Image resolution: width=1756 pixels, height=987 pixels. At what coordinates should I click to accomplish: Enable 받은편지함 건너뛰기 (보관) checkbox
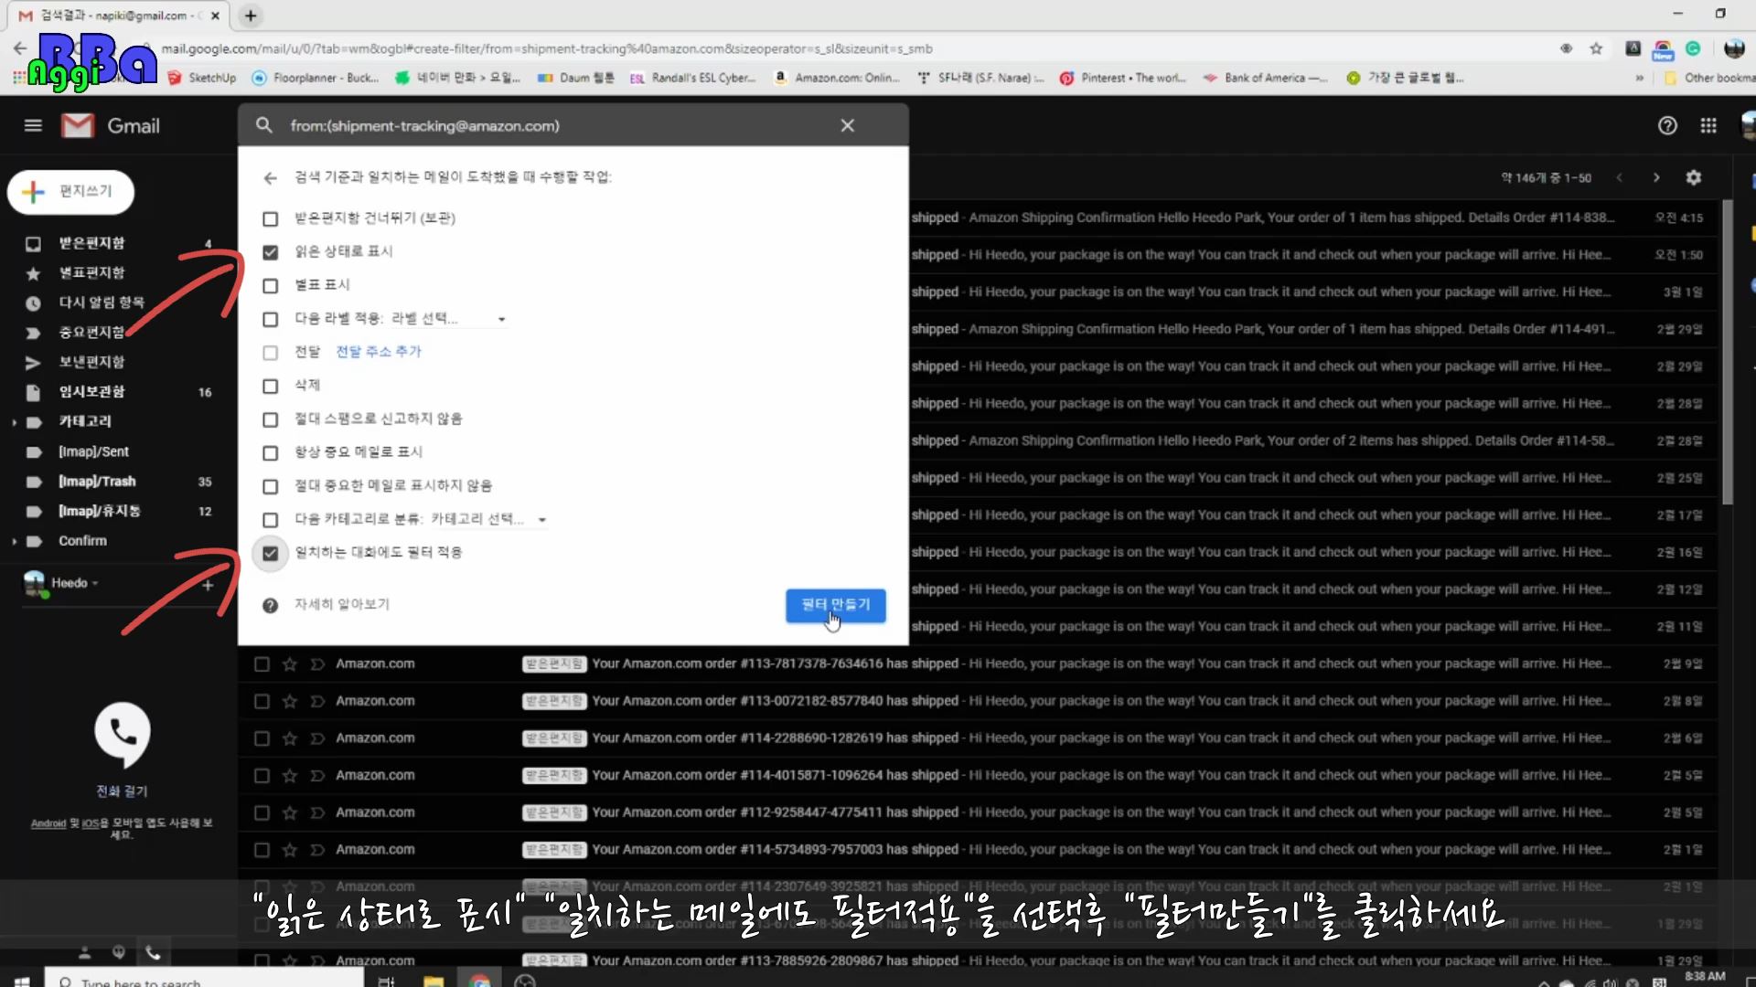270,218
